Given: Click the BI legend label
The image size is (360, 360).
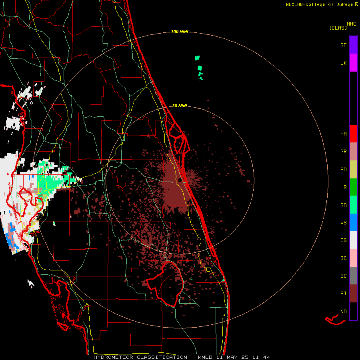Looking at the screenshot, I should tap(343, 294).
